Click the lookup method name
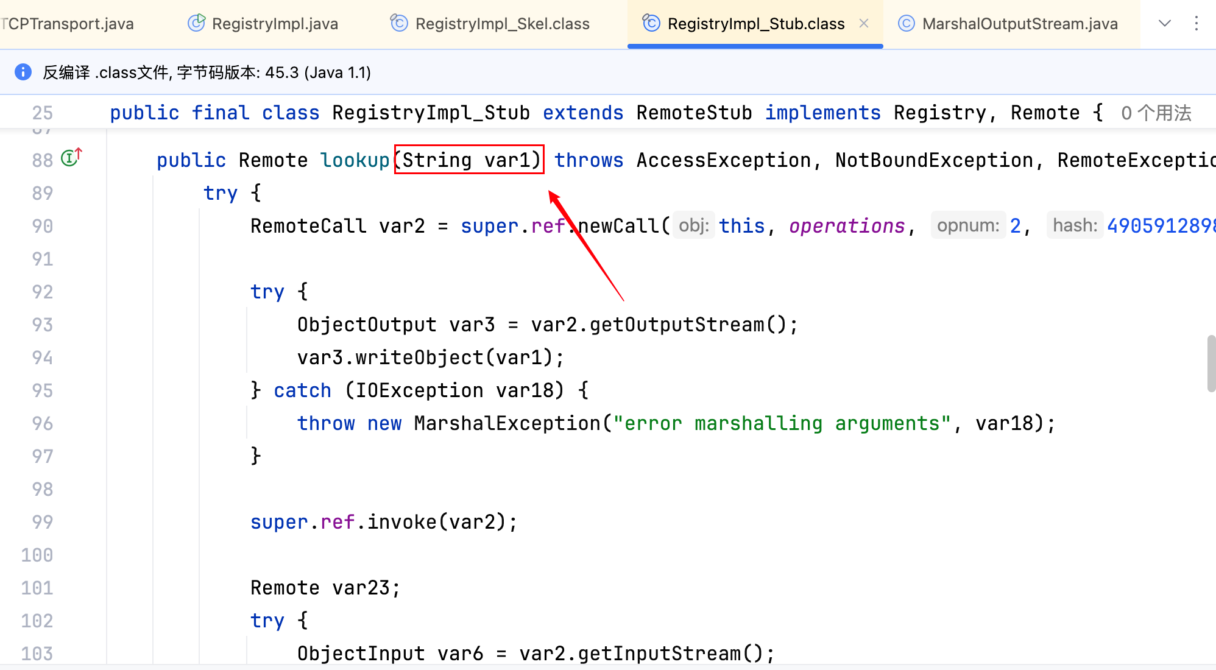This screenshot has height=670, width=1216. [355, 160]
